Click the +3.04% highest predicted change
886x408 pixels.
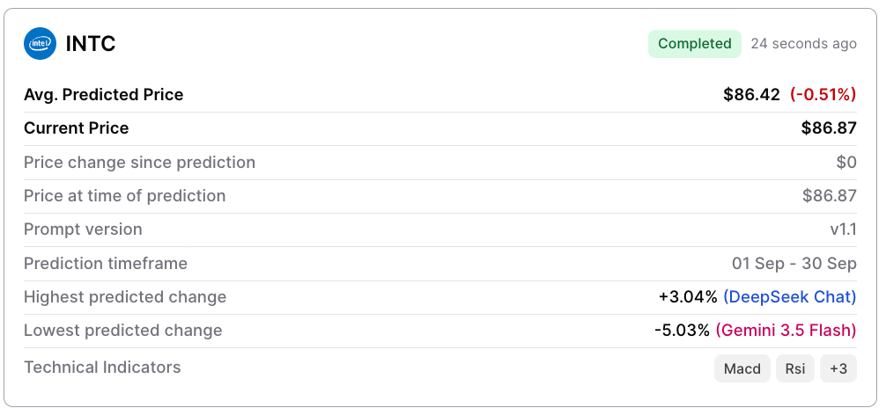(x=688, y=297)
